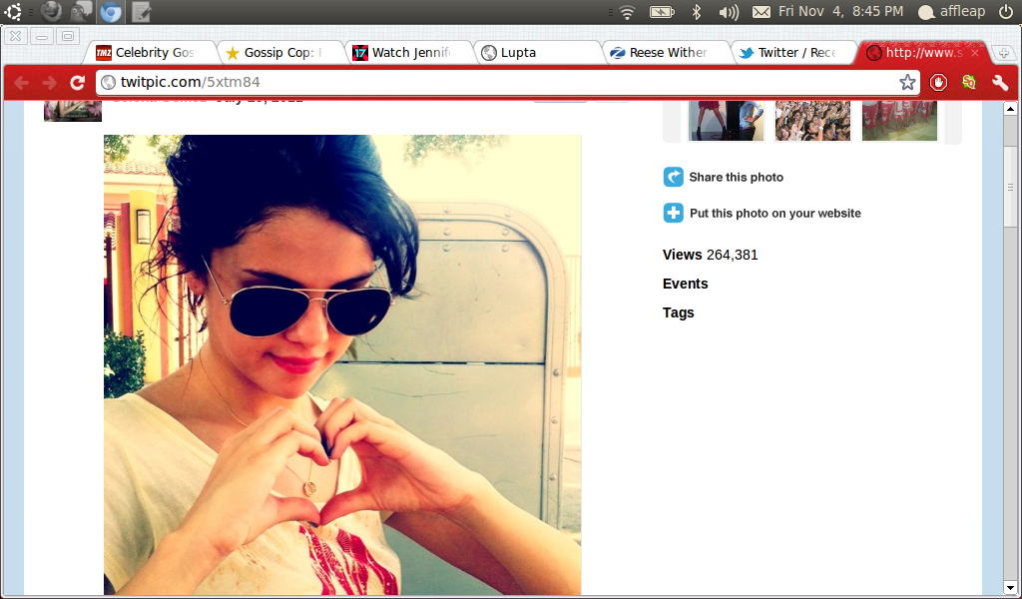Click the Share this photo link
This screenshot has height=599, width=1022.
point(736,178)
